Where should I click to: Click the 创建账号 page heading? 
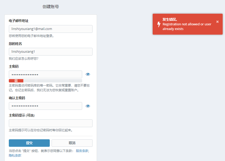51,7
